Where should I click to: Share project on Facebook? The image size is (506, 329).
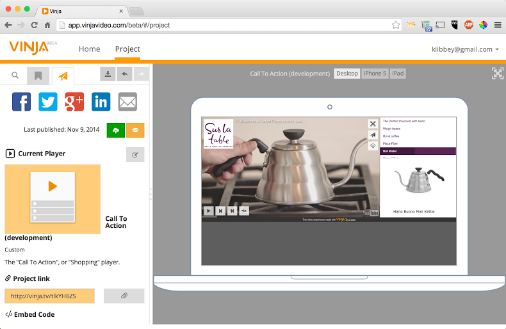coord(21,102)
